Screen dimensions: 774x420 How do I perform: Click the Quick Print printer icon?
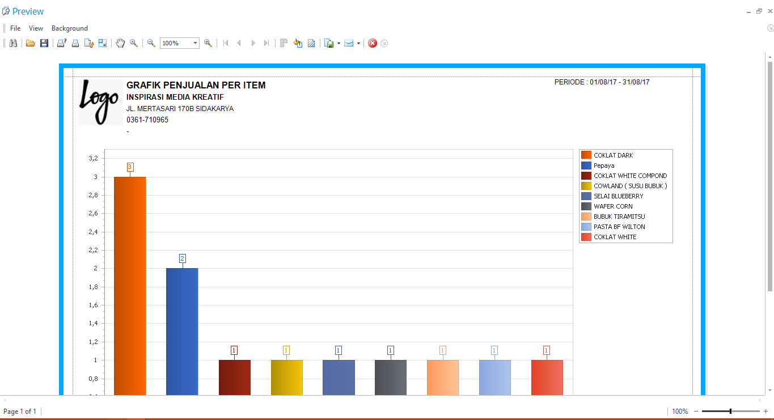(x=75, y=43)
